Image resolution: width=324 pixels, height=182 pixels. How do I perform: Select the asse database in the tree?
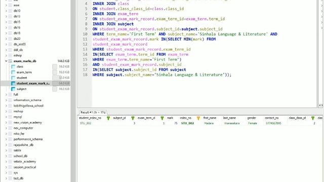click(x=16, y=5)
